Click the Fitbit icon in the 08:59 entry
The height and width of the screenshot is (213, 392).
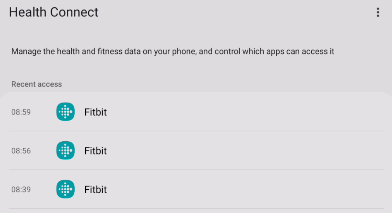coord(65,112)
